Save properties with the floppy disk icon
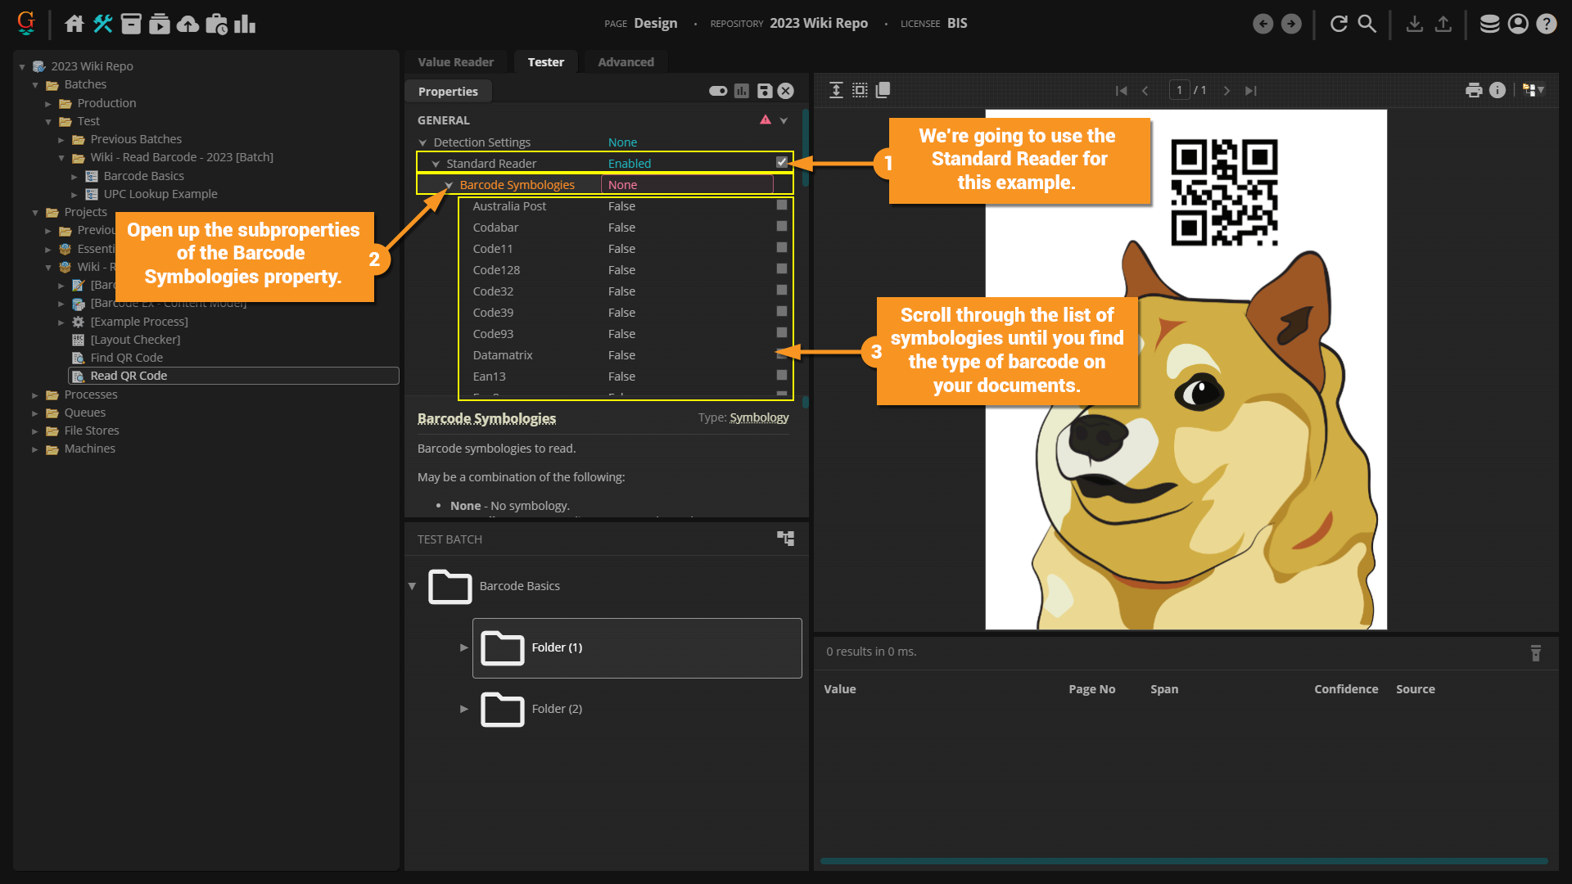Viewport: 1572px width, 884px height. [x=764, y=91]
